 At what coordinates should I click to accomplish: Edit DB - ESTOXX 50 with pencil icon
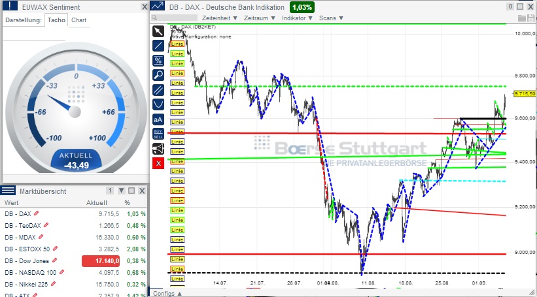(x=55, y=249)
